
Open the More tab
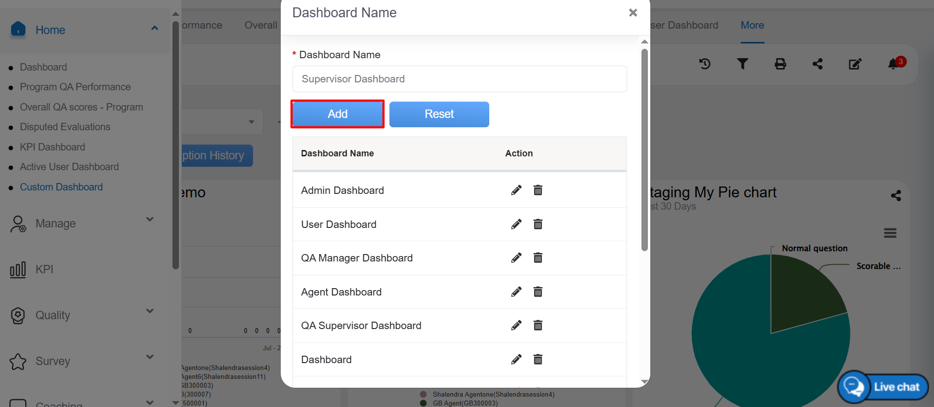tap(752, 25)
